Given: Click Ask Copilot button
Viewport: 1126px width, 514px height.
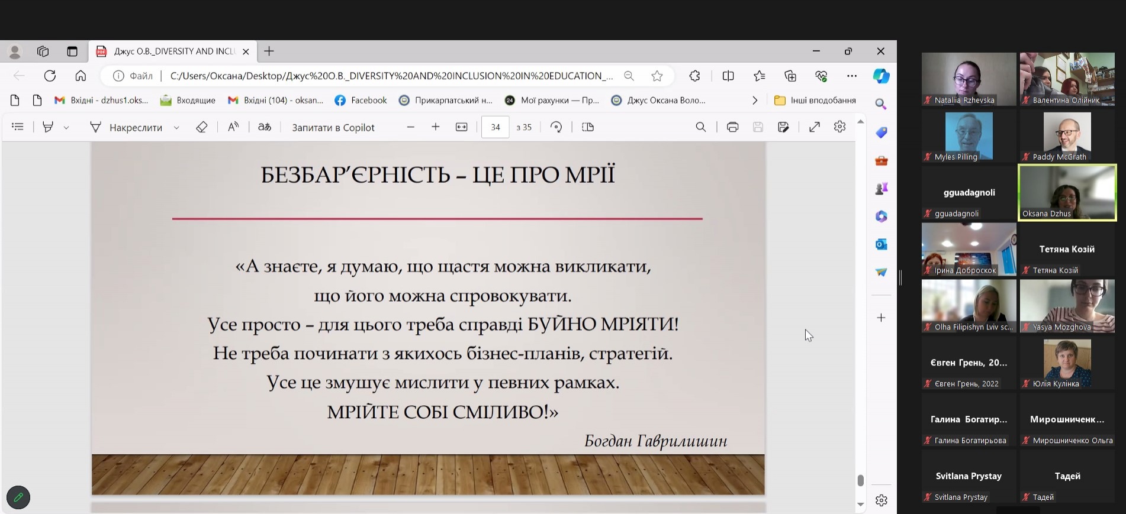Looking at the screenshot, I should [x=333, y=127].
